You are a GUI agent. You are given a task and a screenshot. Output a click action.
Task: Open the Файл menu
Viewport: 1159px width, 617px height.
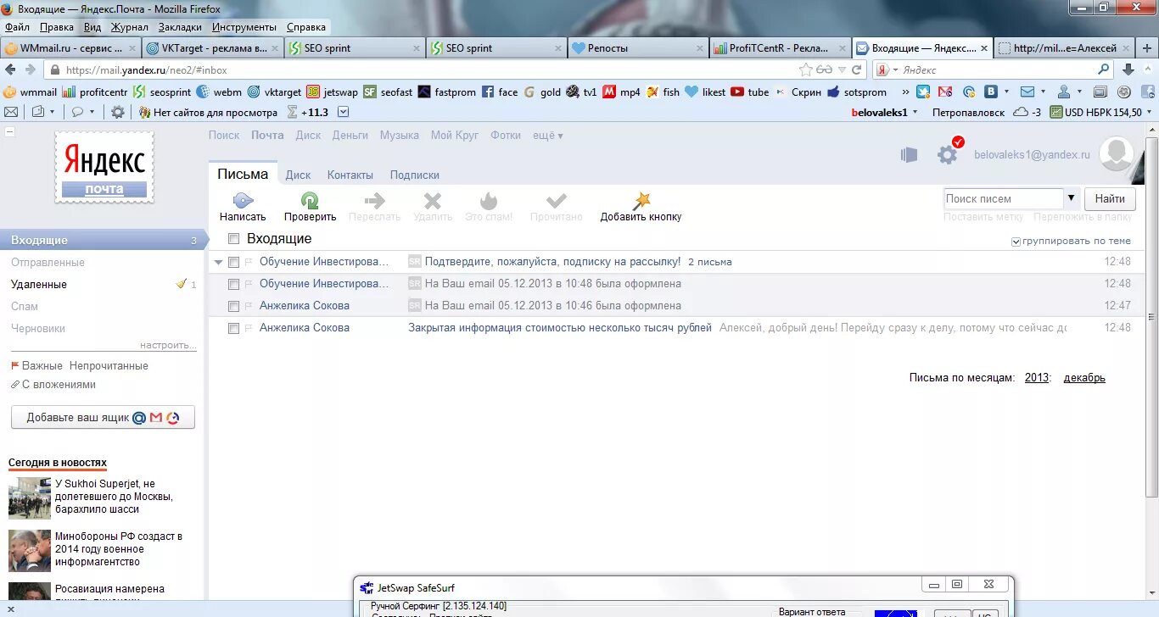click(17, 27)
